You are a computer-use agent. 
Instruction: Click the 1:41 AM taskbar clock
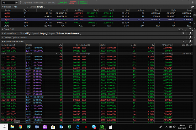click(182, 127)
